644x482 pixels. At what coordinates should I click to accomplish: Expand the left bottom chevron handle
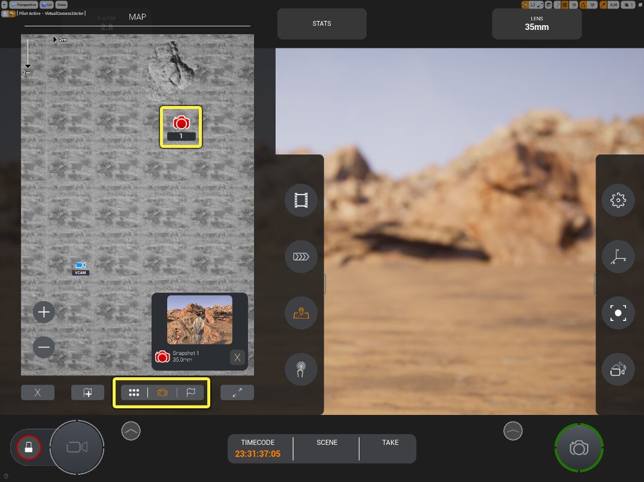click(131, 431)
